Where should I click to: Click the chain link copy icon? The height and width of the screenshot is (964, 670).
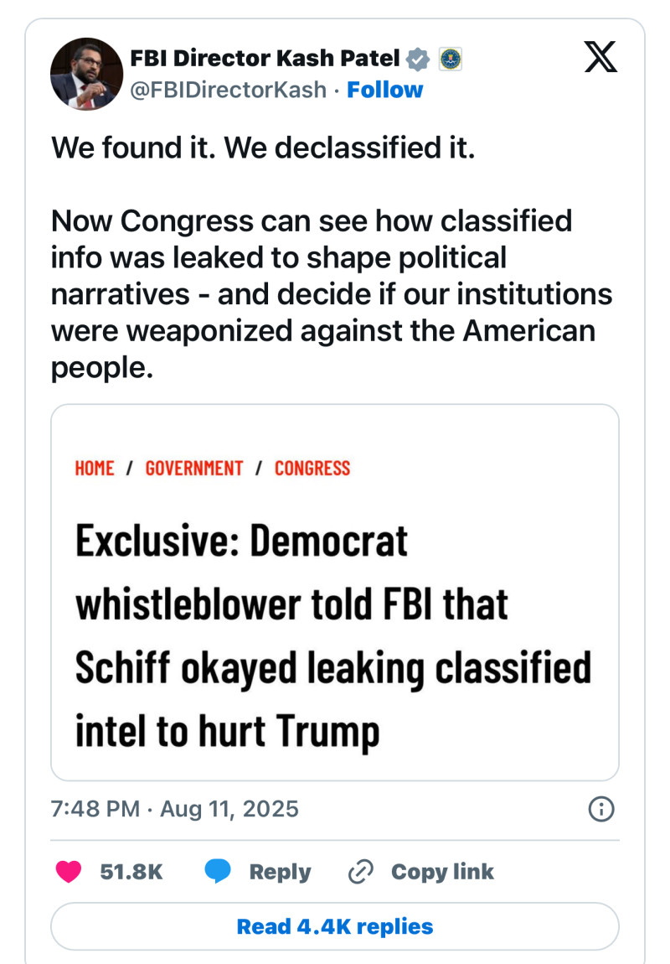[x=360, y=872]
